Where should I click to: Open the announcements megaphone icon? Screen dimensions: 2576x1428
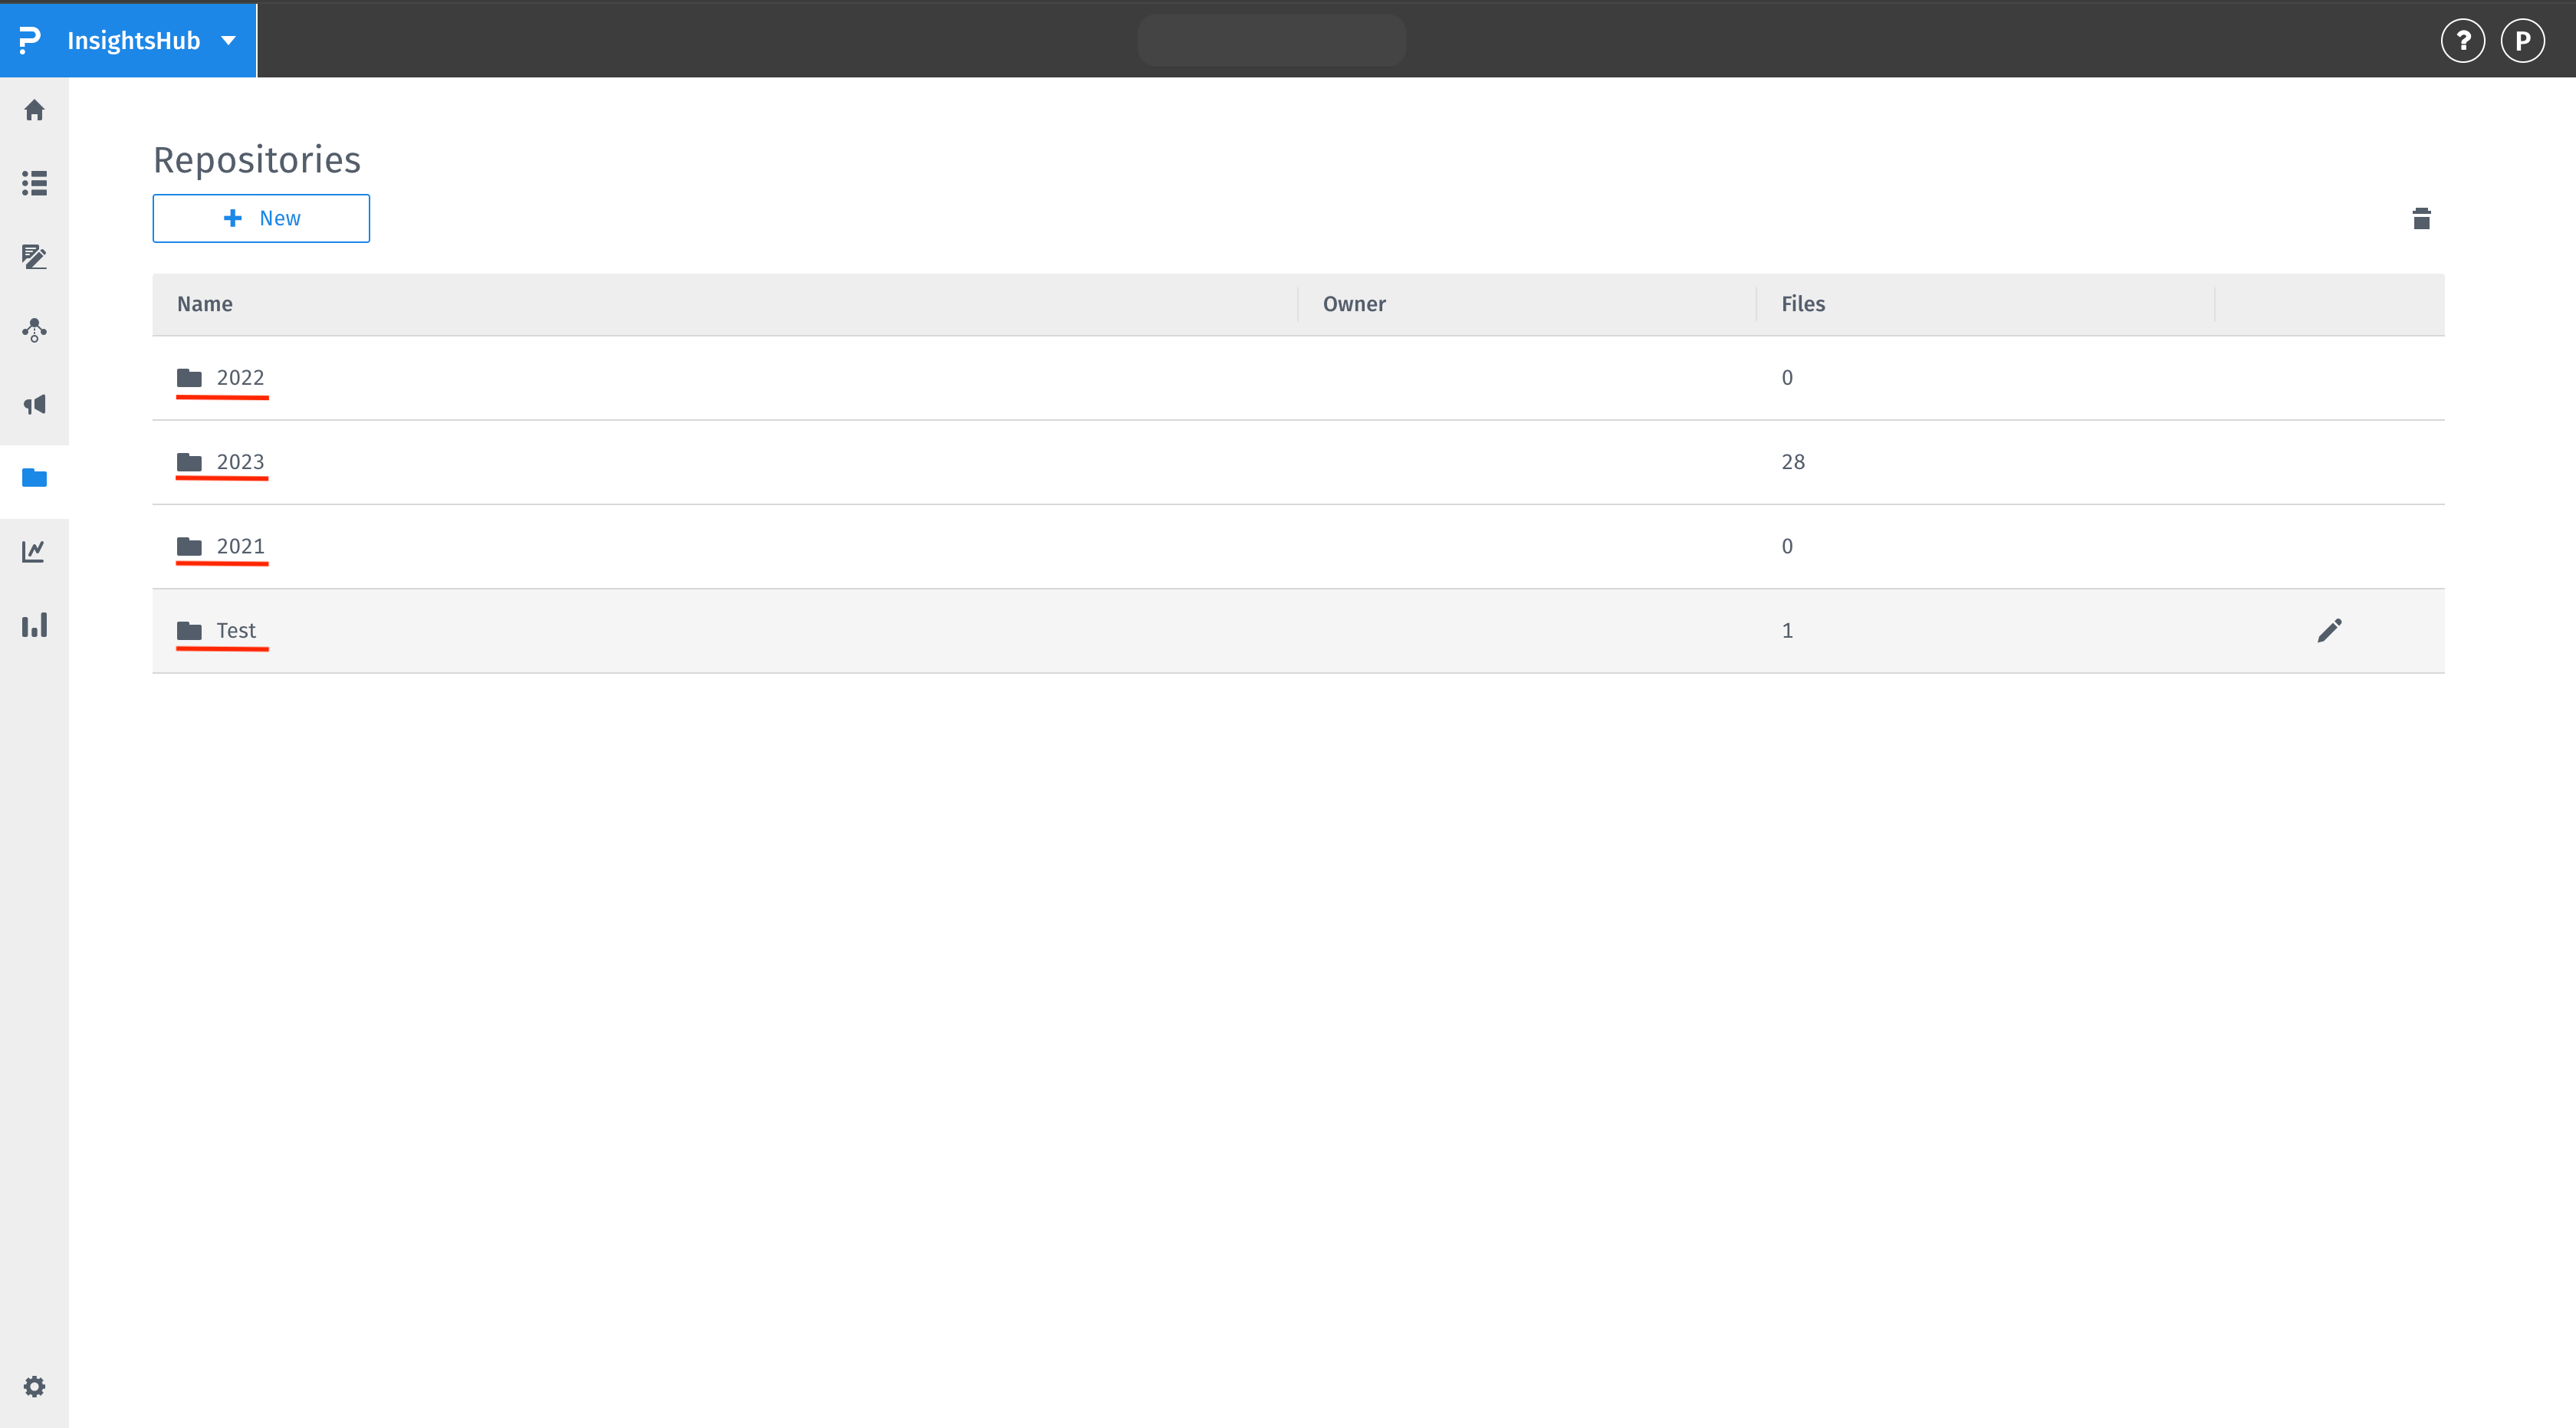[x=34, y=404]
